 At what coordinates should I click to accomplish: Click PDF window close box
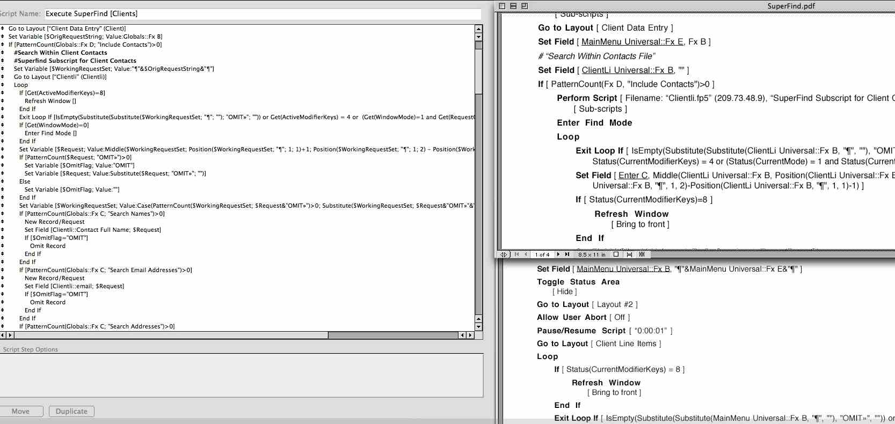coord(502,6)
